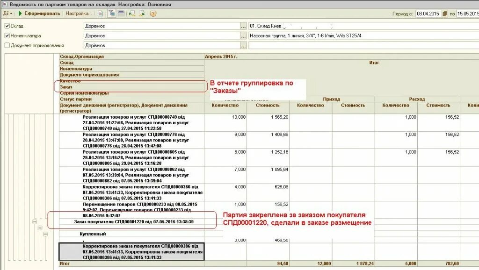Collapse the Купленный group node
479x270 pixels.
[45, 234]
